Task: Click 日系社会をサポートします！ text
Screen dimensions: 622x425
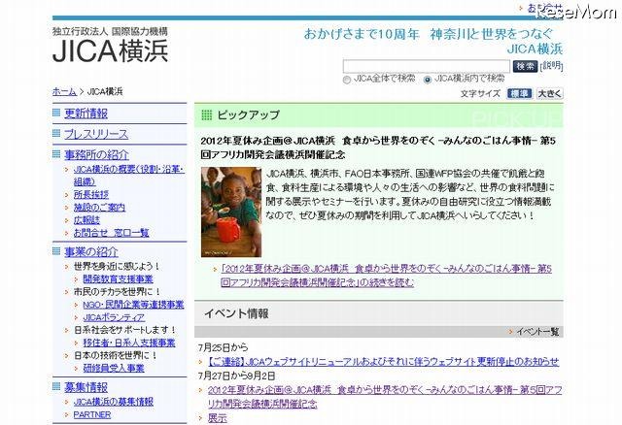Action: coord(125,330)
